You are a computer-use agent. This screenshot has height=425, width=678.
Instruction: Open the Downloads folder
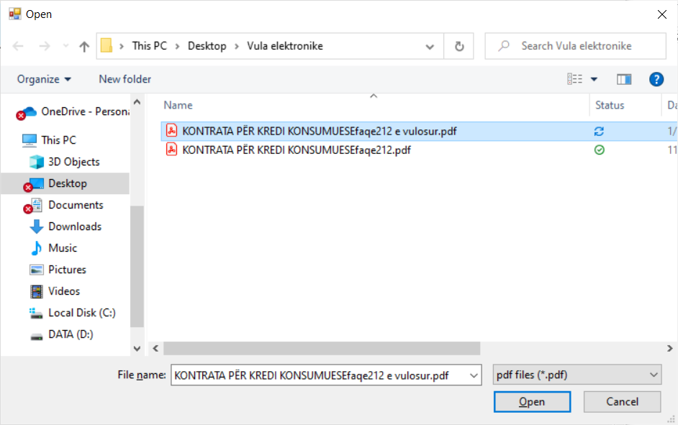pyautogui.click(x=65, y=227)
